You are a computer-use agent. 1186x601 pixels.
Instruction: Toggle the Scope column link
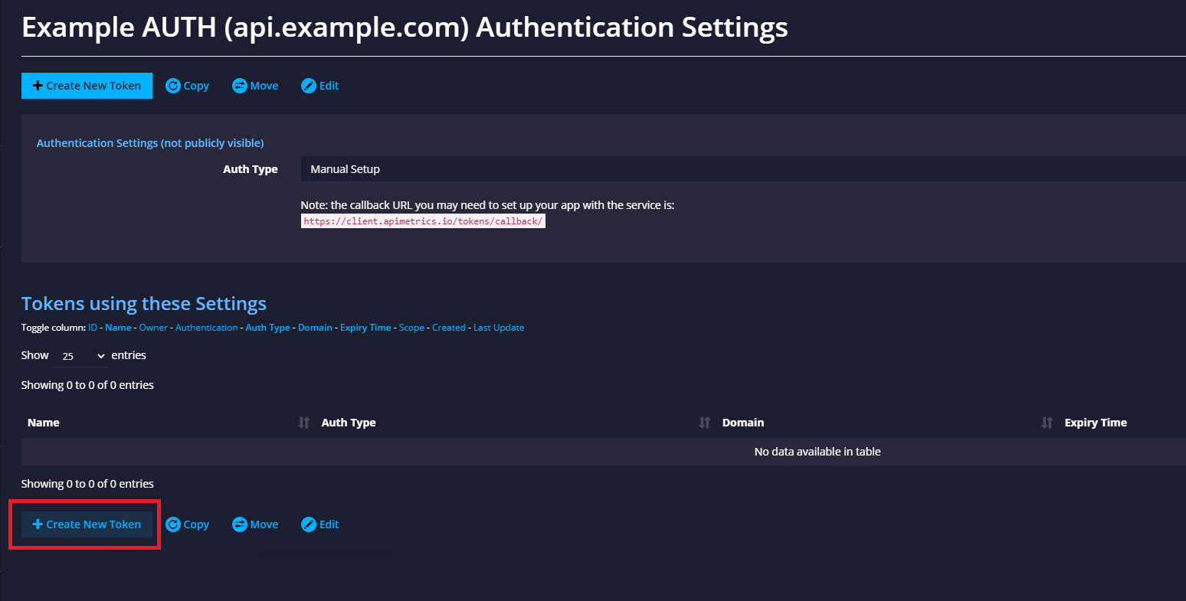[x=411, y=328]
